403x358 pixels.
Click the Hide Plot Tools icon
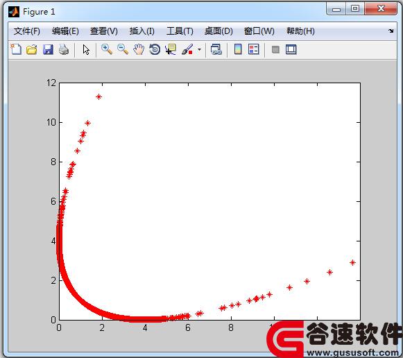click(275, 49)
